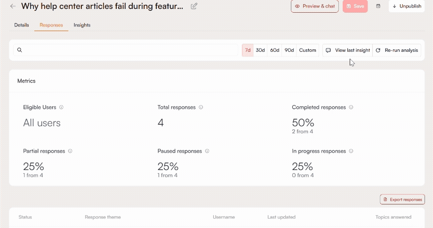Click info icon beside In progress responses
Screen dimensions: 433x228
click(x=351, y=151)
